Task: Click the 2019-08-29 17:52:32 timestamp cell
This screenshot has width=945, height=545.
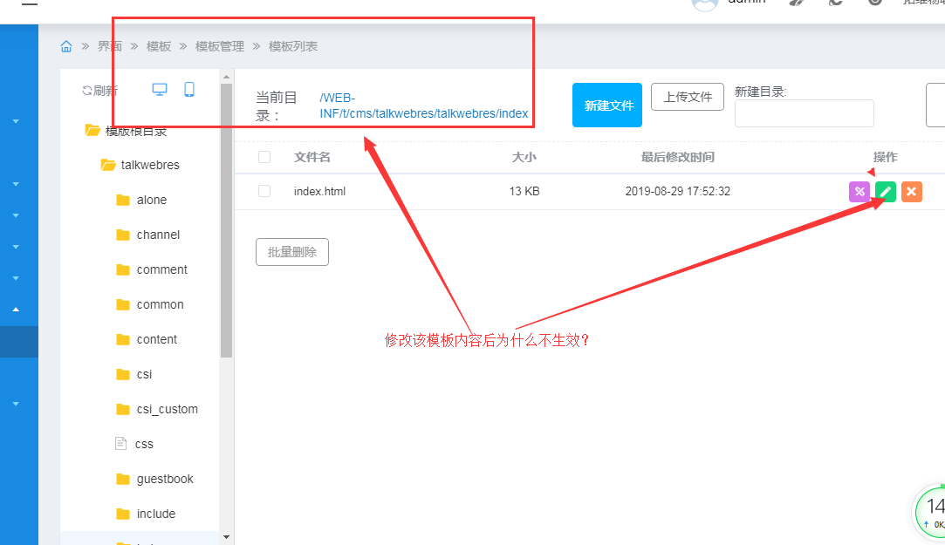Action: (x=677, y=192)
